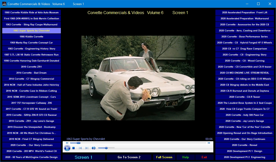The width and height of the screenshot is (276, 162).
Task: Click the rewind arrows on seek bar
Action: (67, 143)
